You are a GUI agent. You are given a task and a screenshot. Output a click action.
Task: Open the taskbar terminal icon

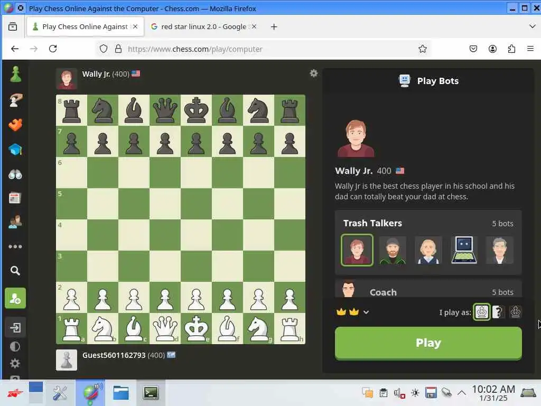[x=151, y=393]
